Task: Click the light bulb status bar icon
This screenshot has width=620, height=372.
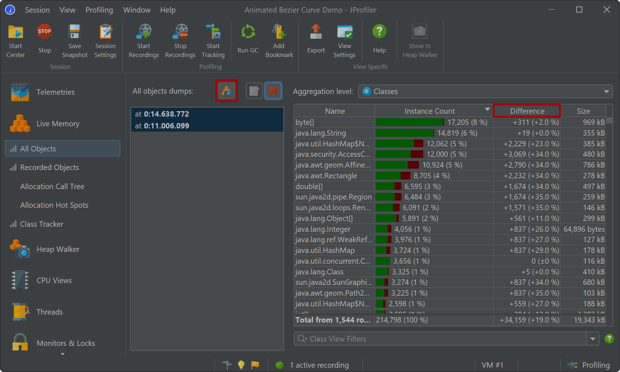Action: (x=241, y=365)
